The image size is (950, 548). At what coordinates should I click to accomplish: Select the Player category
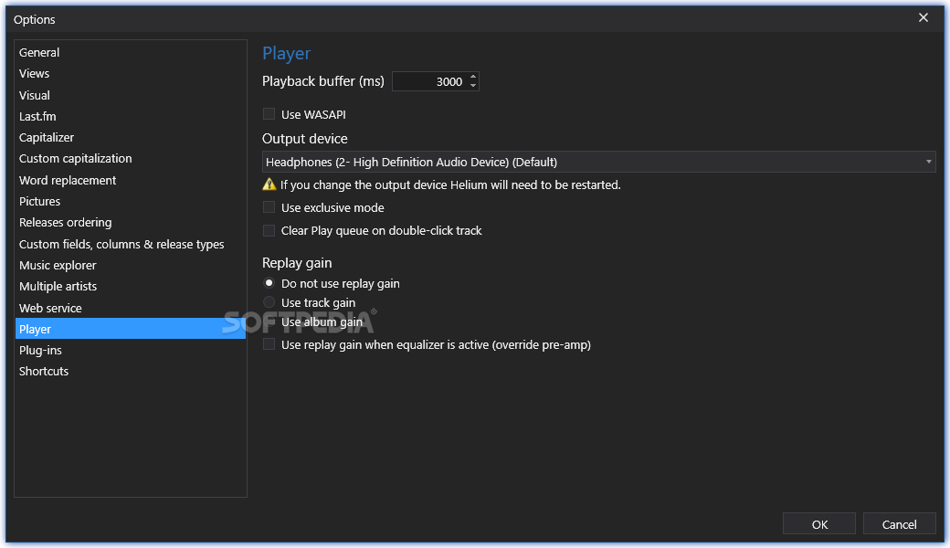(131, 329)
